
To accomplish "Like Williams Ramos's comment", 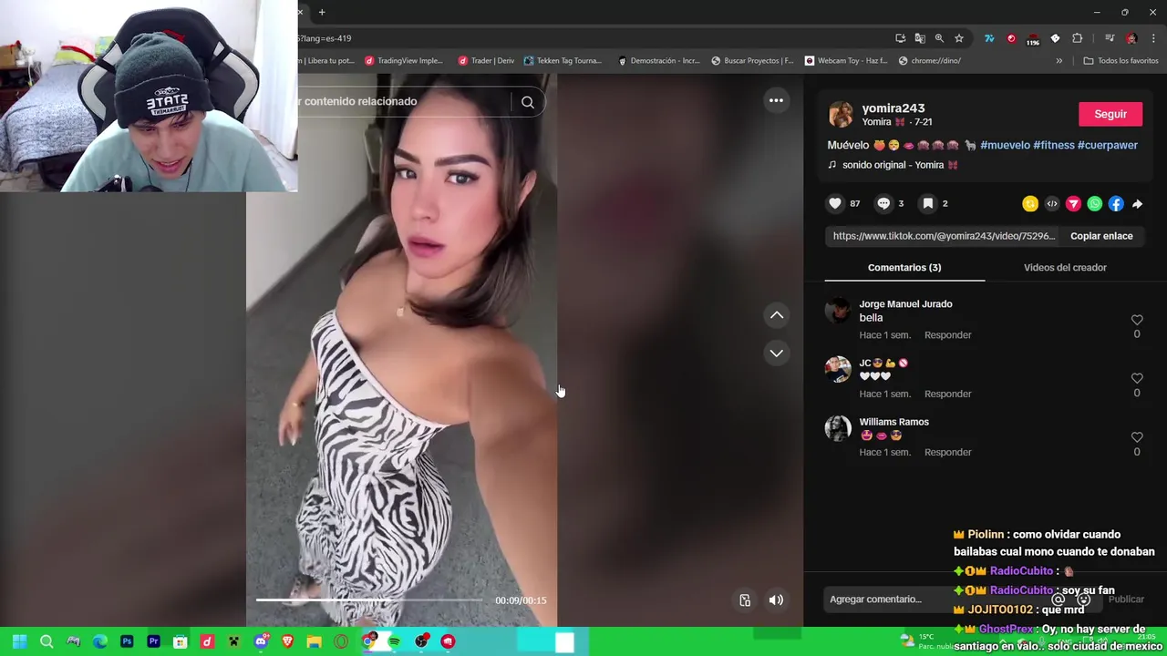I will pos(1137,437).
